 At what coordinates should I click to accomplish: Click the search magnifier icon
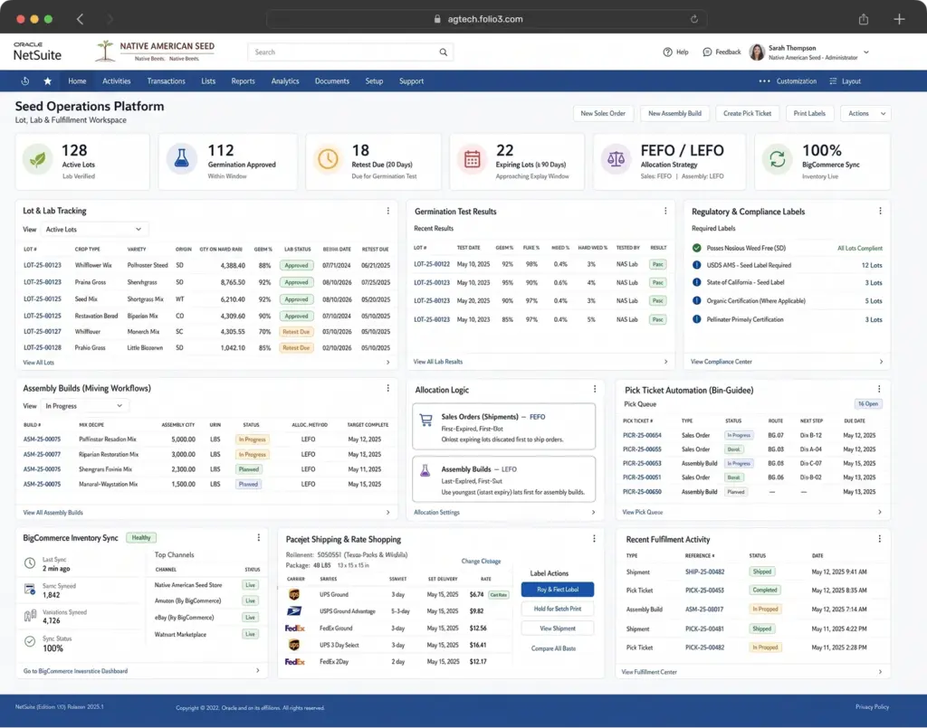443,52
